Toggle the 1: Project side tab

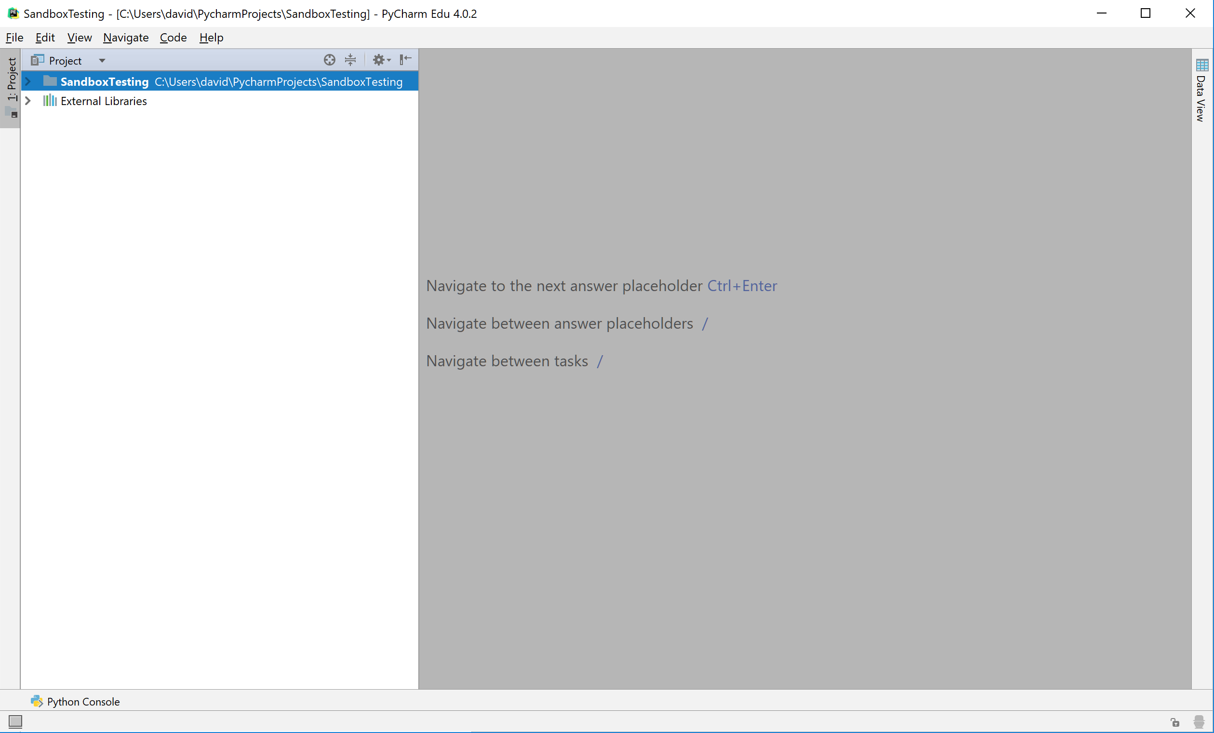10,88
